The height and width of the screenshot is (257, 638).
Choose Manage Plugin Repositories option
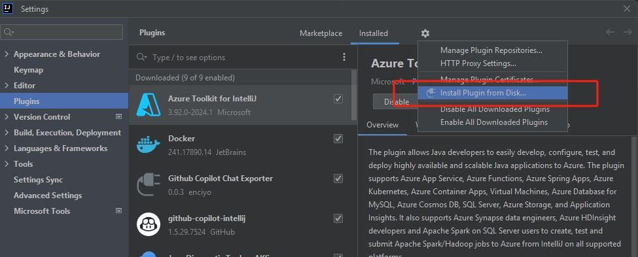coord(491,50)
